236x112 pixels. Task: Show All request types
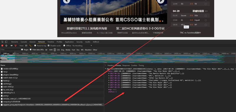pyautogui.click(x=46, y=50)
